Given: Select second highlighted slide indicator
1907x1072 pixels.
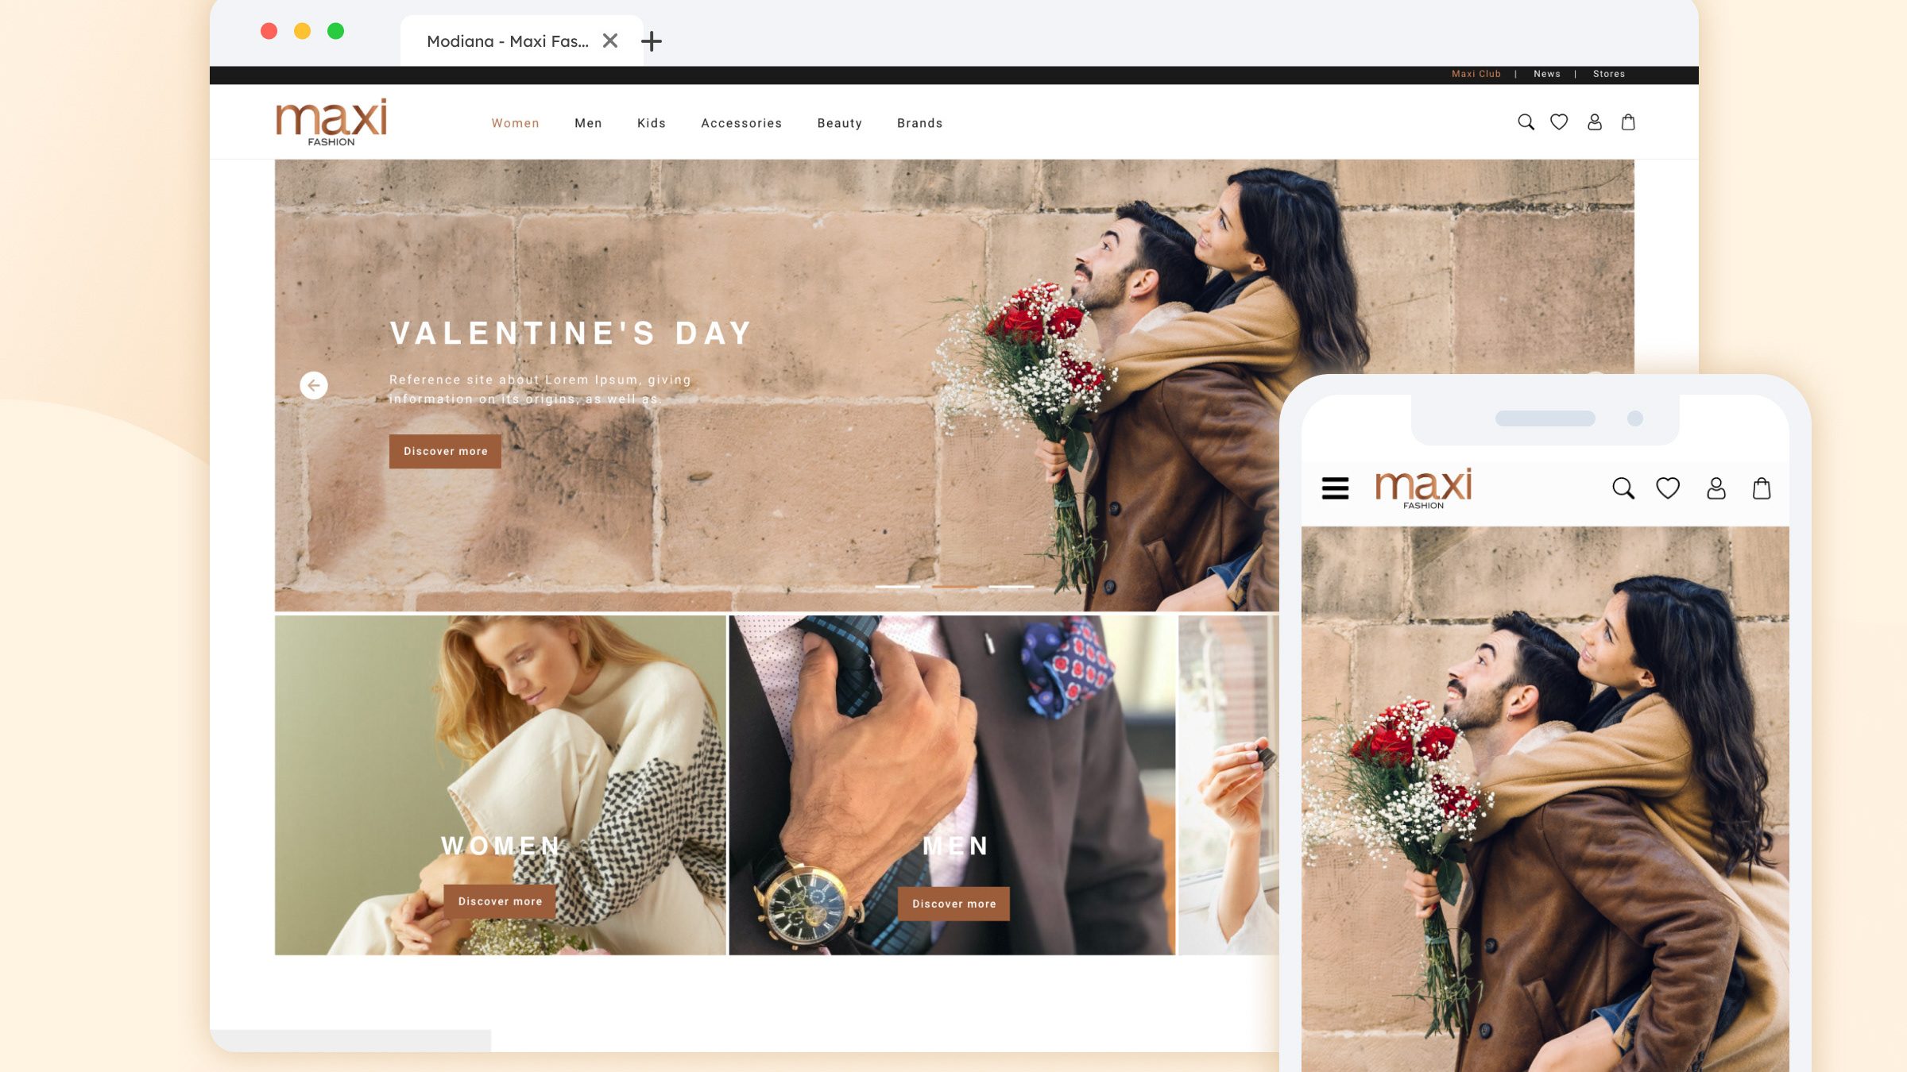Looking at the screenshot, I should click(x=954, y=587).
